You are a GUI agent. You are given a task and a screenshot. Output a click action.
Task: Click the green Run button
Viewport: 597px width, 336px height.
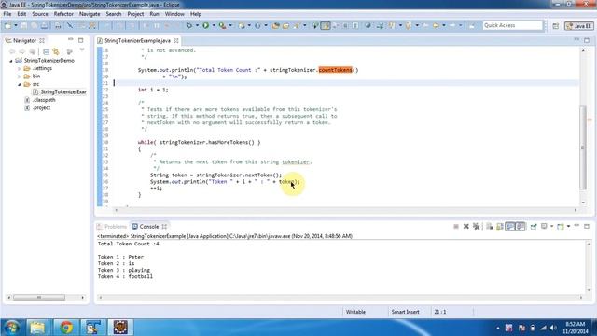[x=205, y=25]
